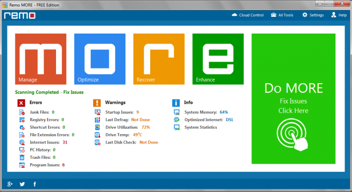Select the PC History label
Screen dimensions: 352x192
coord(40,150)
